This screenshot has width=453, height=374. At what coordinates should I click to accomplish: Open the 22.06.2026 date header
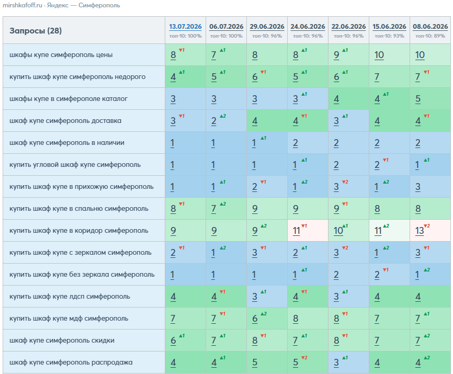point(348,27)
